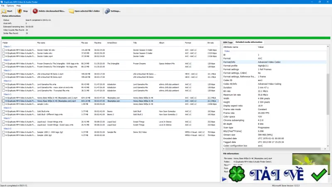Collapse the Match 1 group header
Viewport: 332px width, 187px height.
(x=7, y=47)
